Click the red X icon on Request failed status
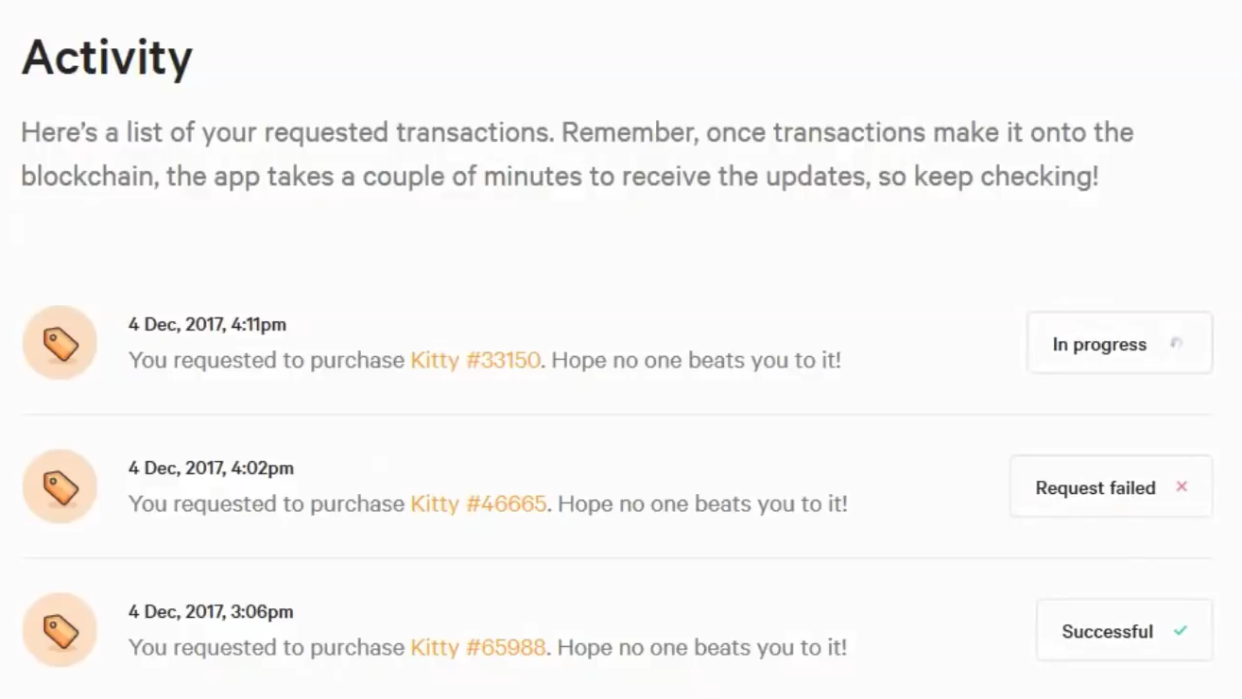Screen dimensions: 1242x699 [1182, 487]
